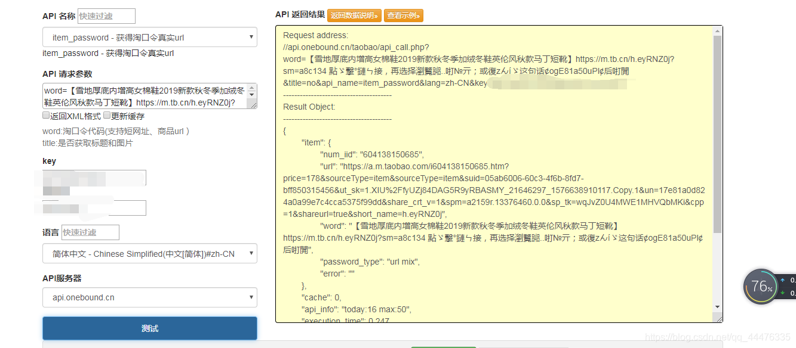Enable 返回XML格式 checkbox
The image size is (796, 348).
(x=46, y=116)
